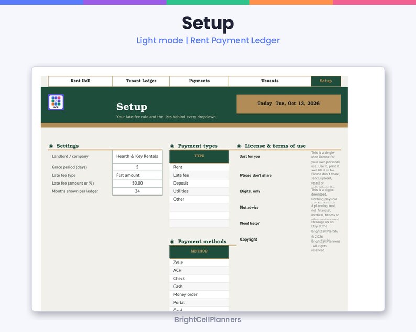Image resolution: width=416 pixels, height=332 pixels.
Task: Select the Money order method cell
Action: (199, 294)
